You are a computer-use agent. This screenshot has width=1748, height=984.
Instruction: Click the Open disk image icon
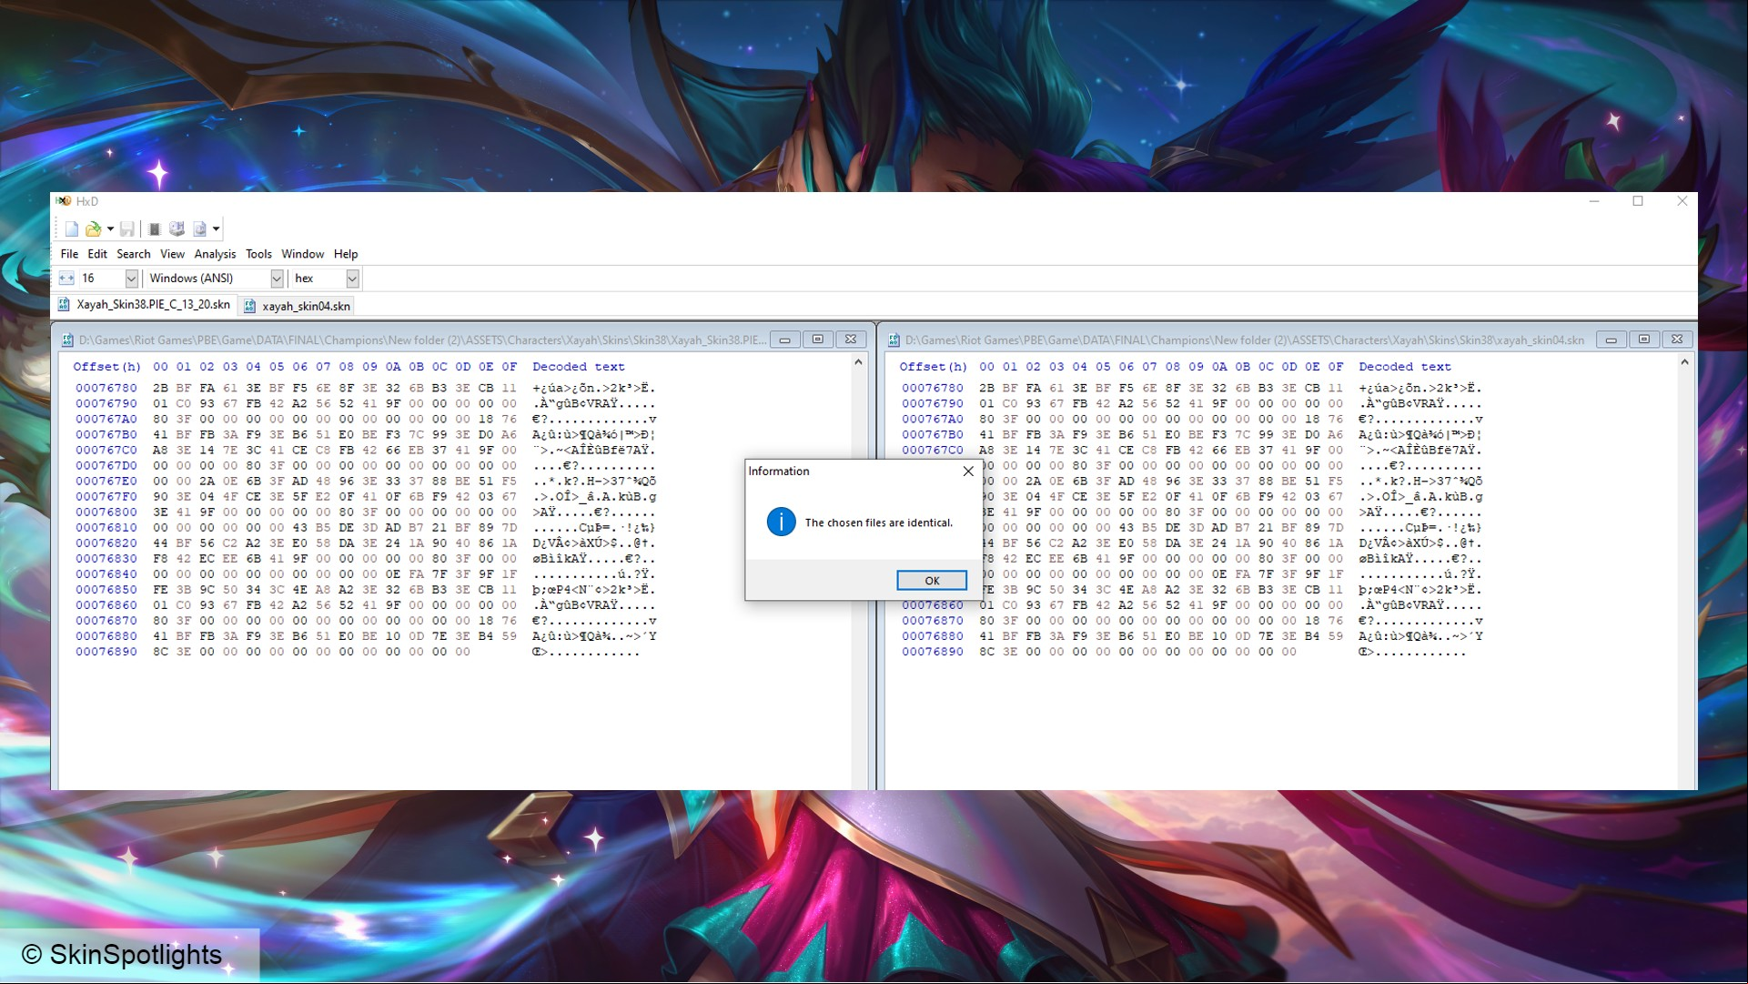[x=199, y=228]
